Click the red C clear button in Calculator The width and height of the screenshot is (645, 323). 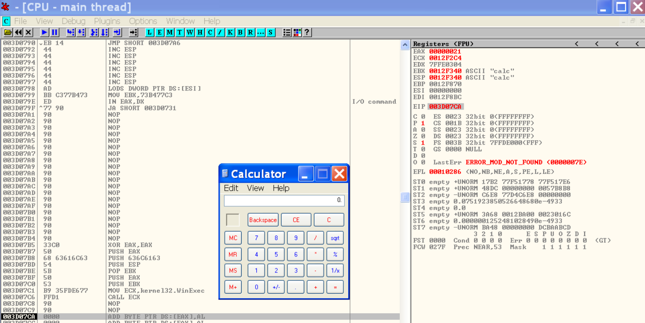(x=329, y=220)
